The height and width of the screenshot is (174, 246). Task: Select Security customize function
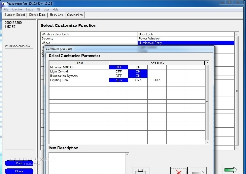click(x=89, y=38)
